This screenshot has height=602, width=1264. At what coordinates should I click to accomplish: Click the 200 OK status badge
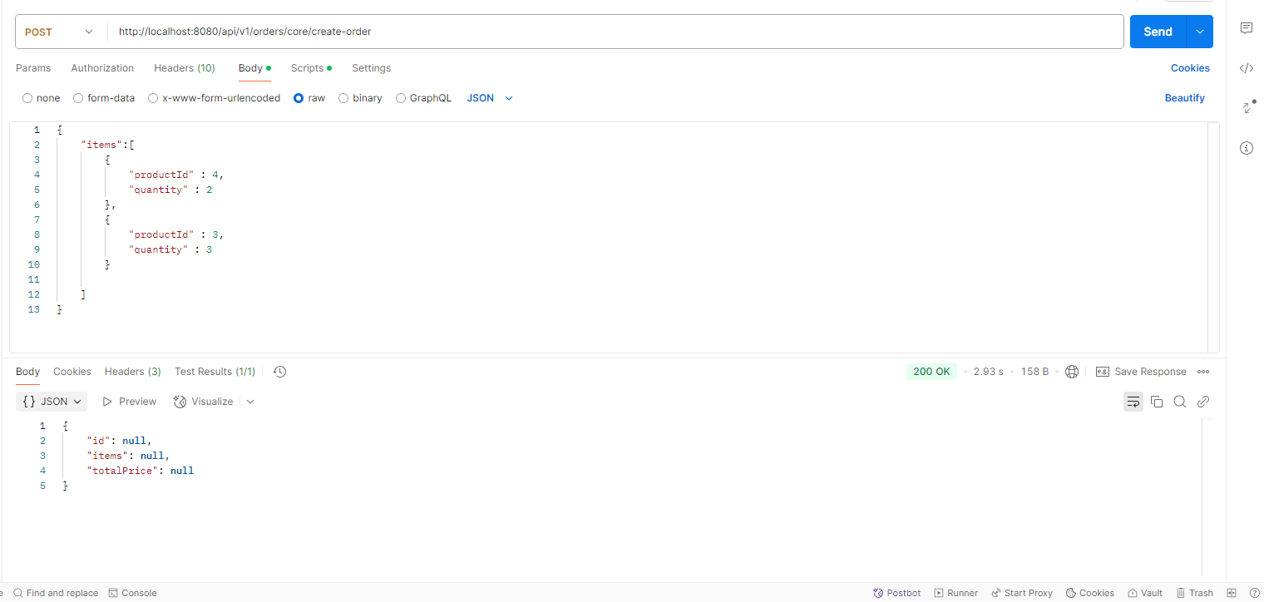point(931,372)
